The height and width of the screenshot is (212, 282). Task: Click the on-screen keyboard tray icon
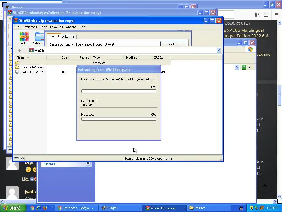click(241, 208)
